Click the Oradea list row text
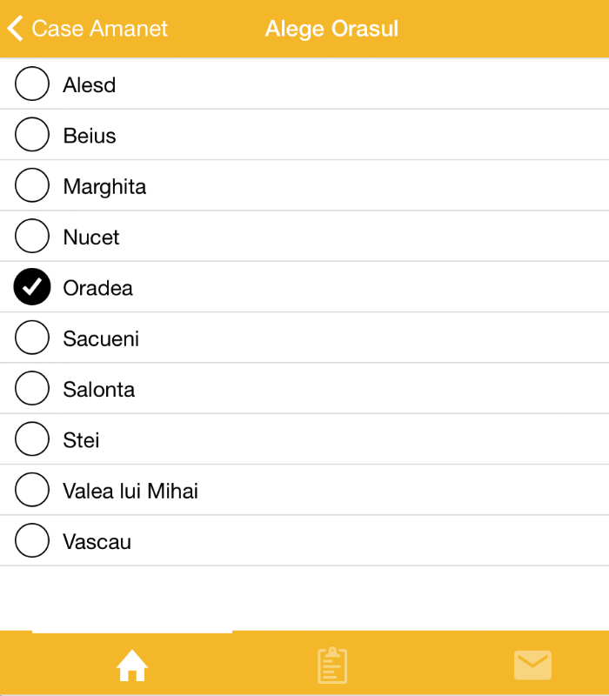Screen dimensions: 609x696 tap(98, 288)
